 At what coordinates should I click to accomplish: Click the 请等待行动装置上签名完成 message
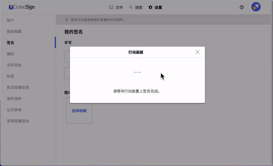tap(136, 91)
